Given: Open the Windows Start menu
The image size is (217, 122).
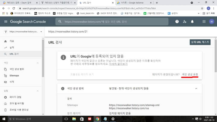Looking at the screenshot, I should (4, 119).
